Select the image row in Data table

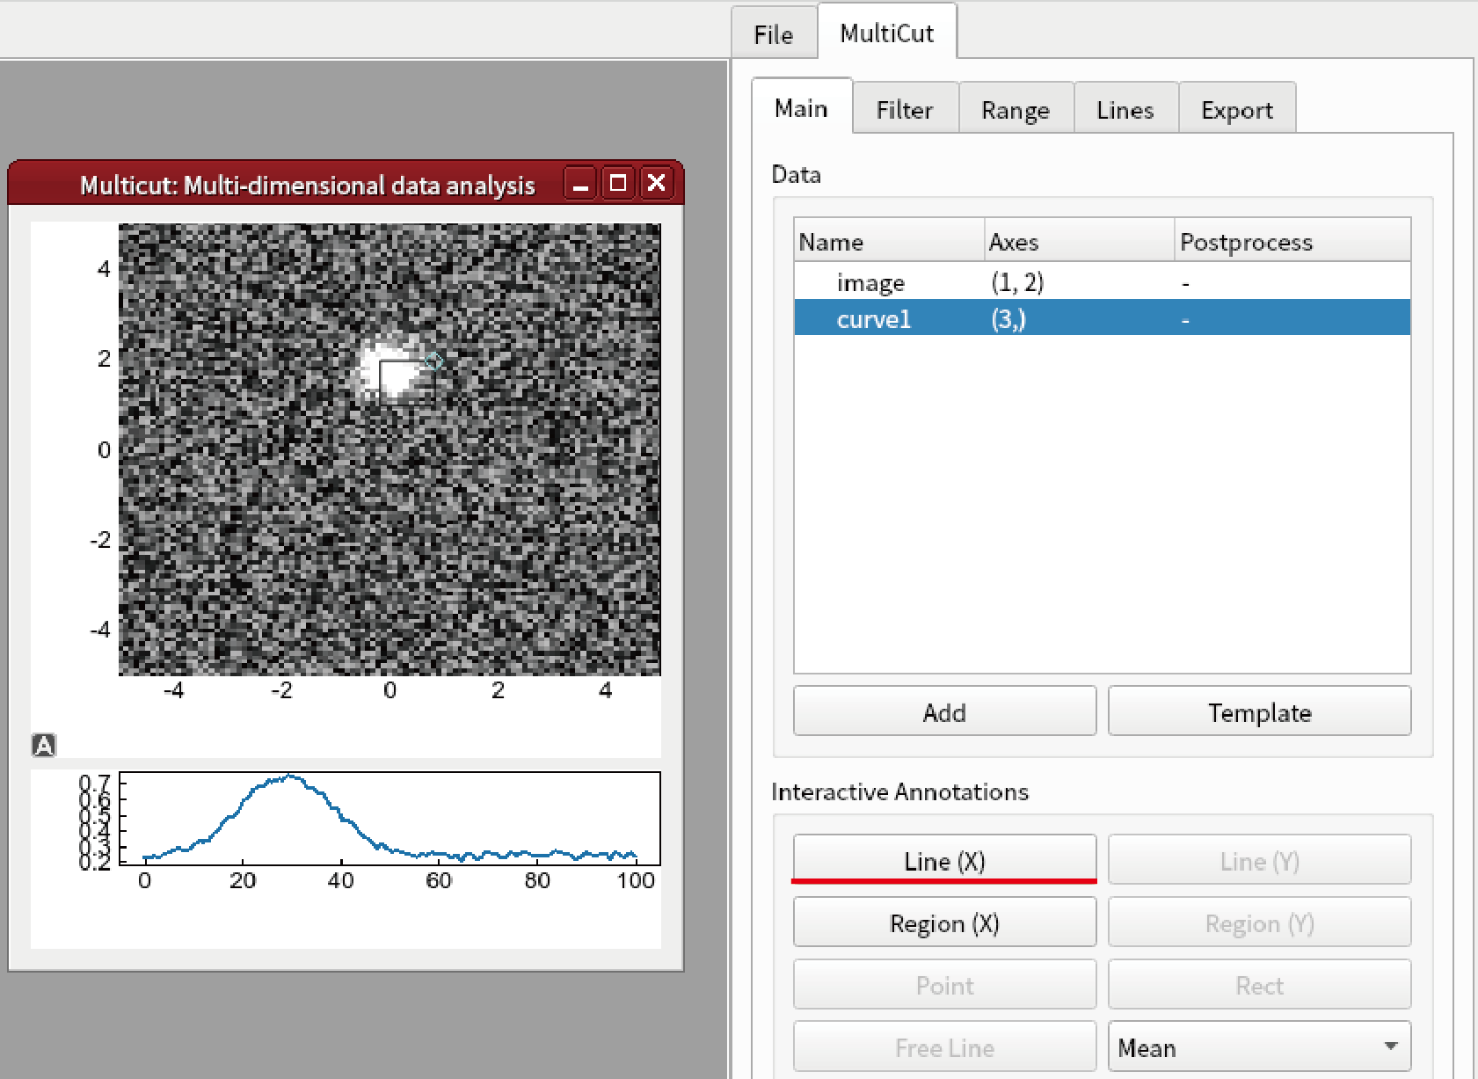click(1102, 282)
